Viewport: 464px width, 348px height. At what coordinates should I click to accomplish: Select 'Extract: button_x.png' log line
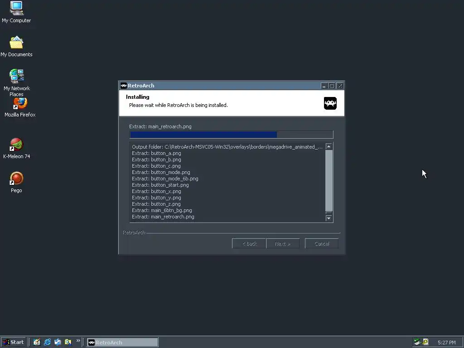pos(156,192)
